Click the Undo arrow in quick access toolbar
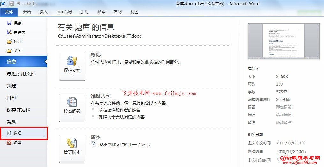The width and height of the screenshot is (324, 167). pyautogui.click(x=19, y=3)
